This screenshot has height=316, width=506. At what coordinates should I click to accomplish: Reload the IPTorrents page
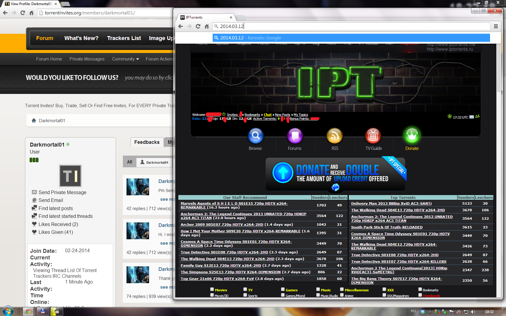198,26
